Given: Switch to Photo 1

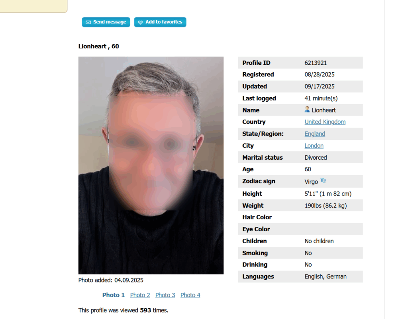Looking at the screenshot, I should [x=114, y=295].
